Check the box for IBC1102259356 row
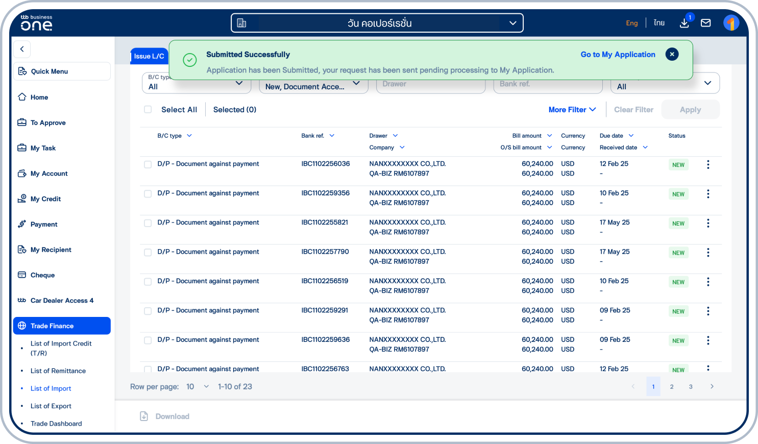This screenshot has width=758, height=444. 148,194
